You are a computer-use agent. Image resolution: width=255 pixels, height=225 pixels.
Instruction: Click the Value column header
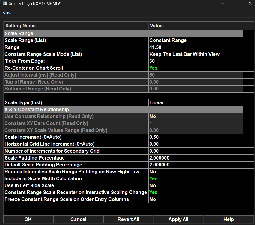coord(196,26)
